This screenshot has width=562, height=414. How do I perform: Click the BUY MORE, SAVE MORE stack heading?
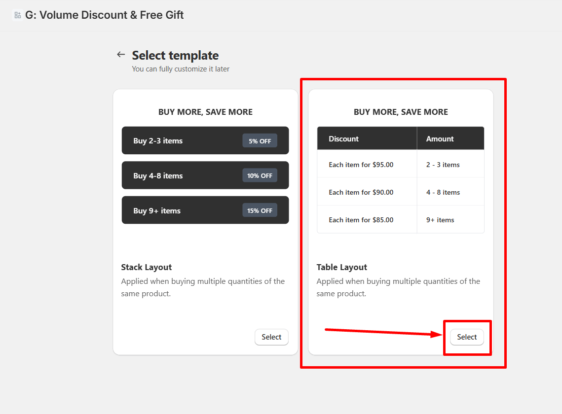point(205,112)
